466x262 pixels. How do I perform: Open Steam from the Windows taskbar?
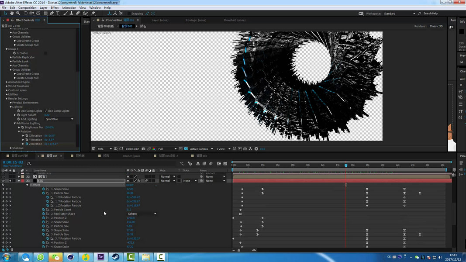116,257
